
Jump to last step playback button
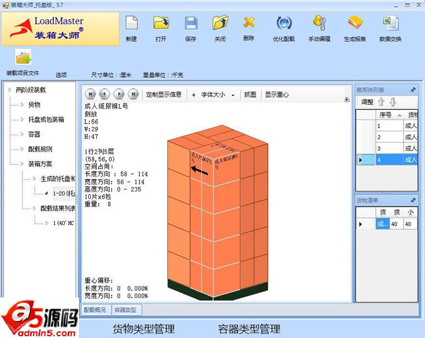tap(133, 94)
